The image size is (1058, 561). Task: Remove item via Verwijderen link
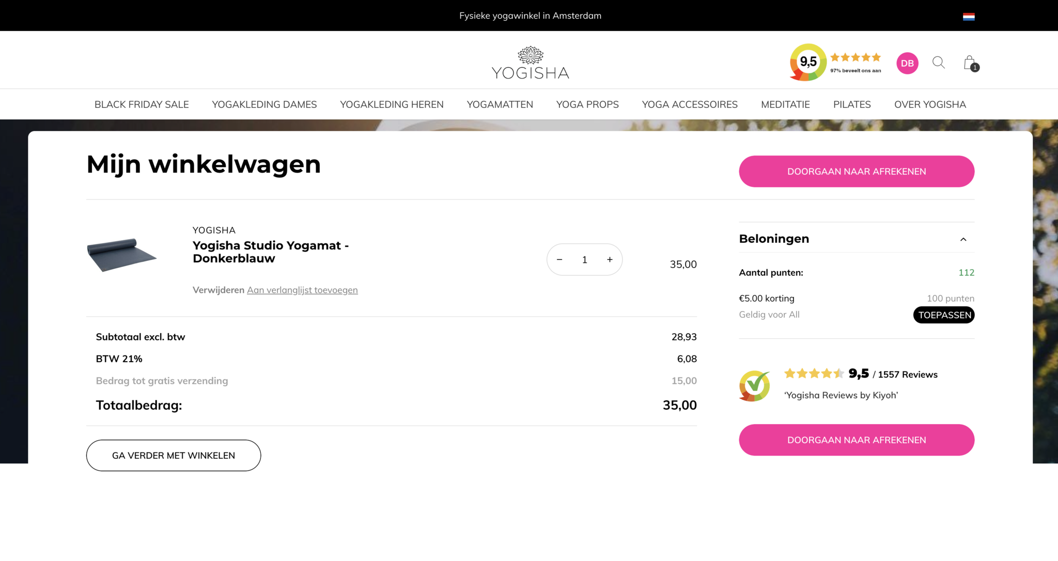point(218,290)
